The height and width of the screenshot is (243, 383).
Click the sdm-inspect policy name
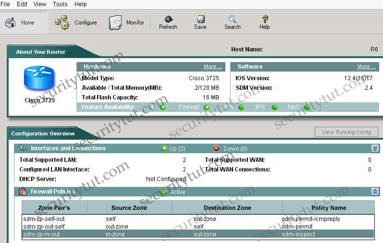(x=298, y=234)
